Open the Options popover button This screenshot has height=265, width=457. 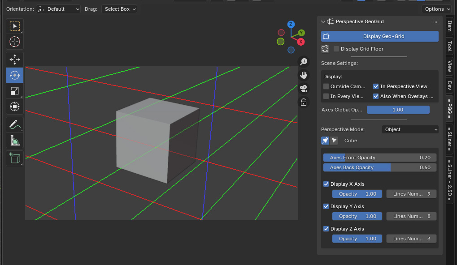(x=437, y=9)
